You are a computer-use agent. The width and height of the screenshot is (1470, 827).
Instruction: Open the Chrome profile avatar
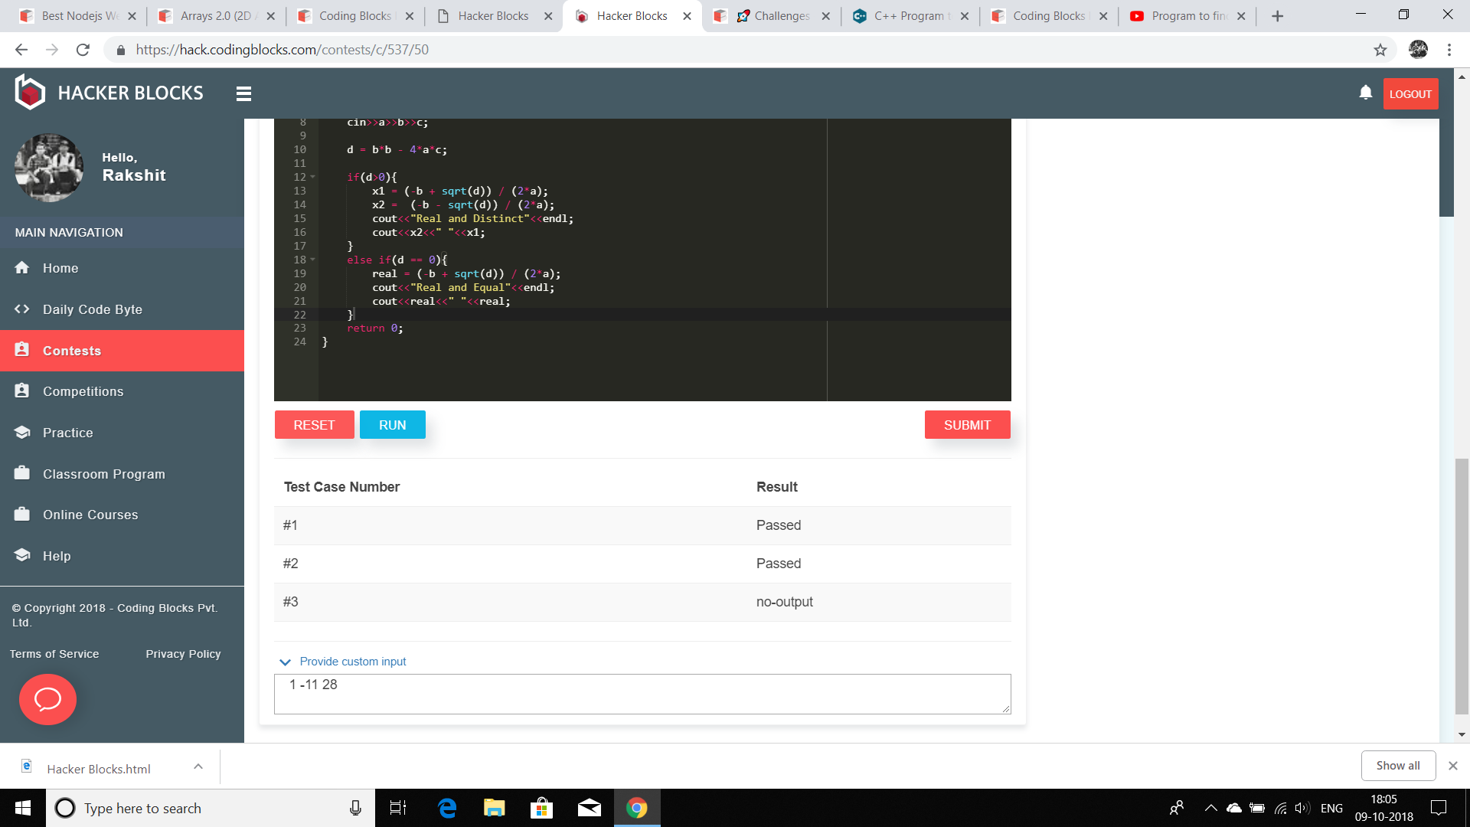pos(1418,50)
